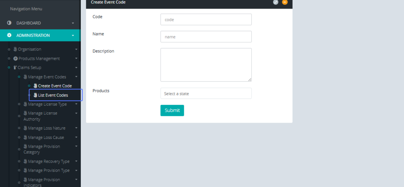
Task: Click the Products Management icon
Action: coord(15,59)
